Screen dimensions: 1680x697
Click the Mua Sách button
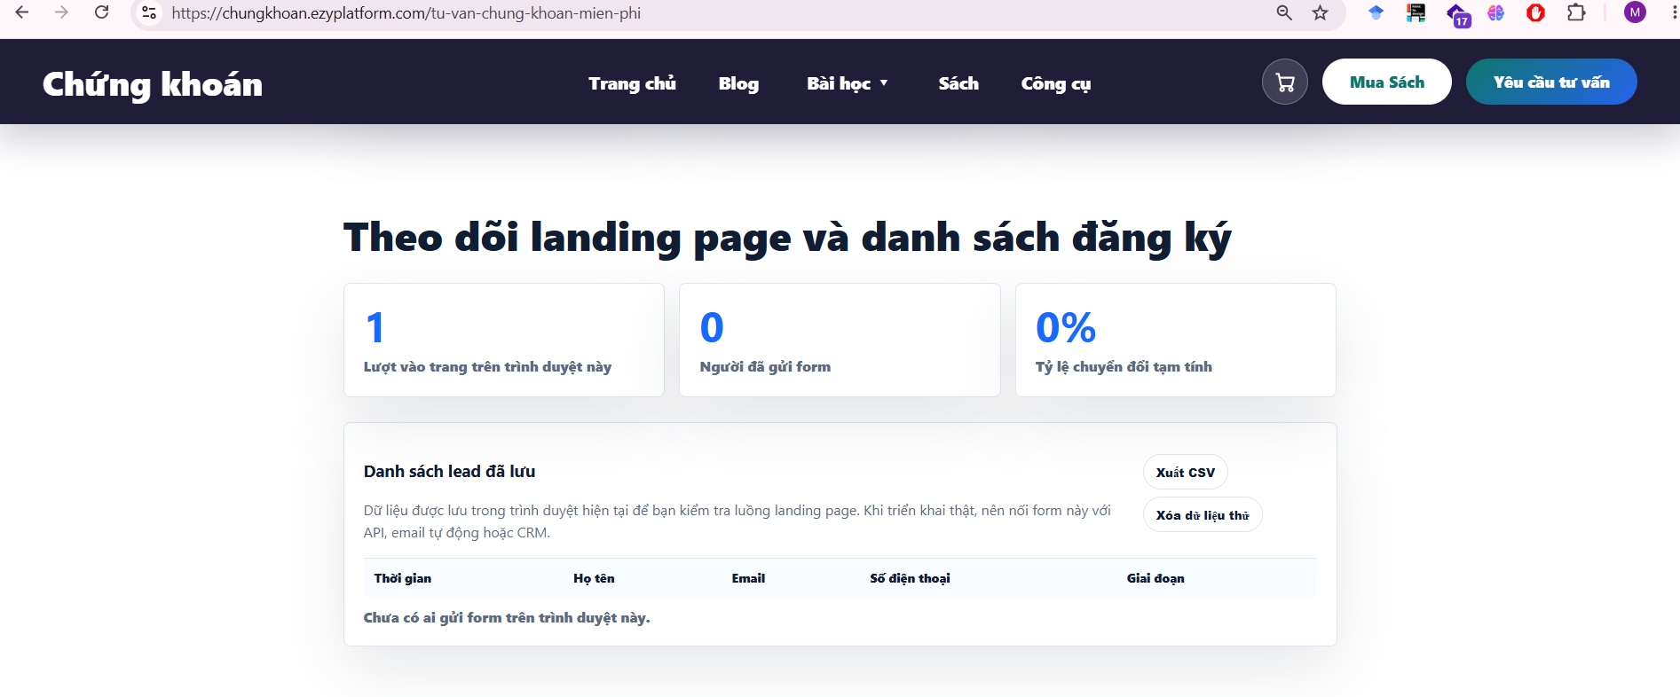1387,82
